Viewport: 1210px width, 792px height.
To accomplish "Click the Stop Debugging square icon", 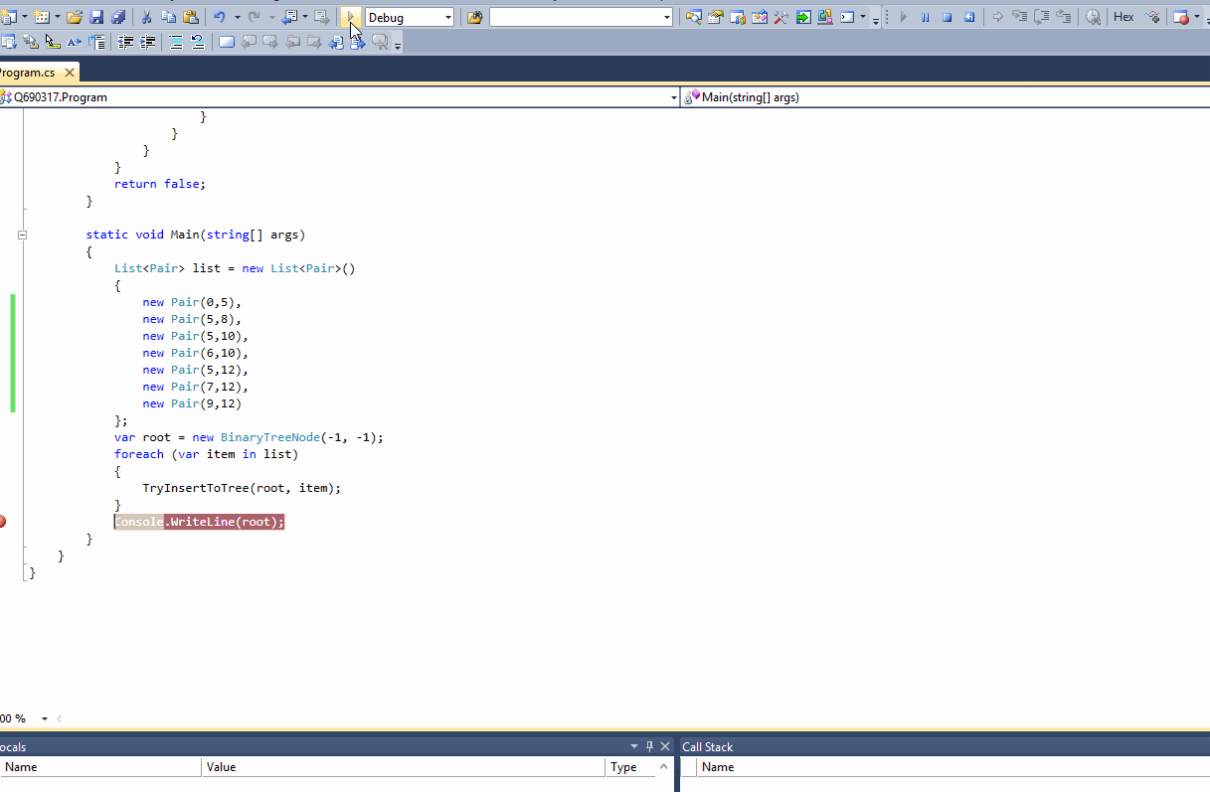I will (948, 17).
